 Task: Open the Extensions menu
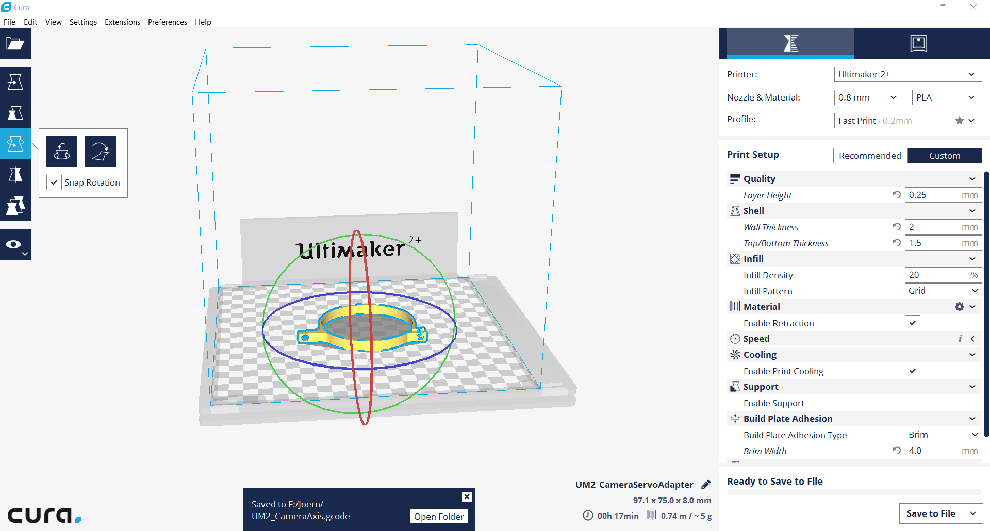[x=122, y=22]
